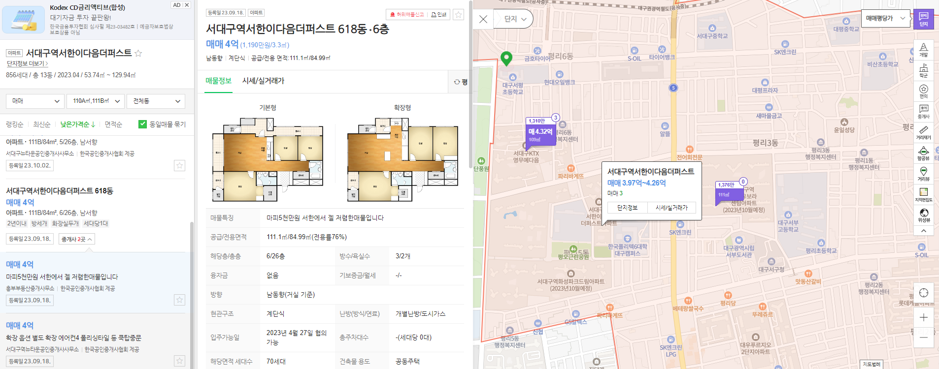Switch to the 시세/실거래가 tab in detail panel
939x369 pixels.
click(x=263, y=81)
